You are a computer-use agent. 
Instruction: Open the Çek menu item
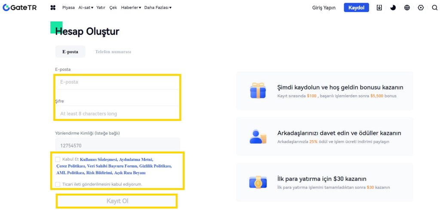113,8
